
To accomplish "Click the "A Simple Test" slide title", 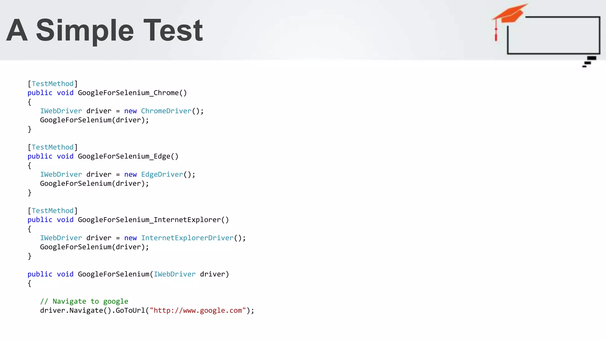I will click(x=104, y=30).
